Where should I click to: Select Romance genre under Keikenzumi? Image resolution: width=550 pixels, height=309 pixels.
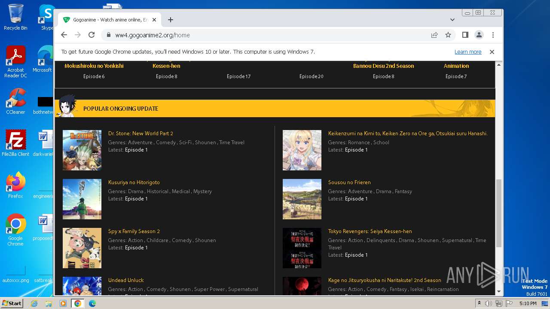[x=359, y=142]
